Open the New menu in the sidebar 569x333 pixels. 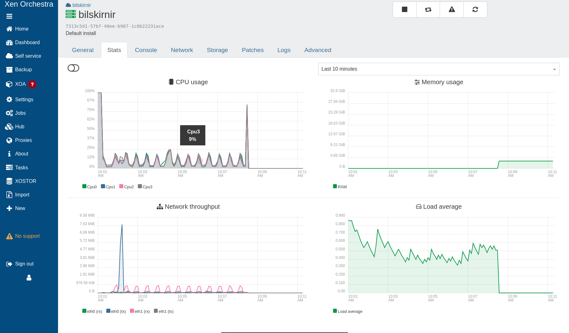pyautogui.click(x=16, y=208)
